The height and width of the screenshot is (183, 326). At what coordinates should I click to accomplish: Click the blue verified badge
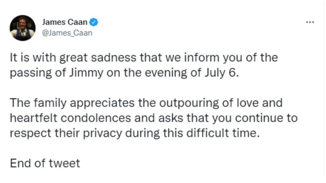tap(93, 22)
